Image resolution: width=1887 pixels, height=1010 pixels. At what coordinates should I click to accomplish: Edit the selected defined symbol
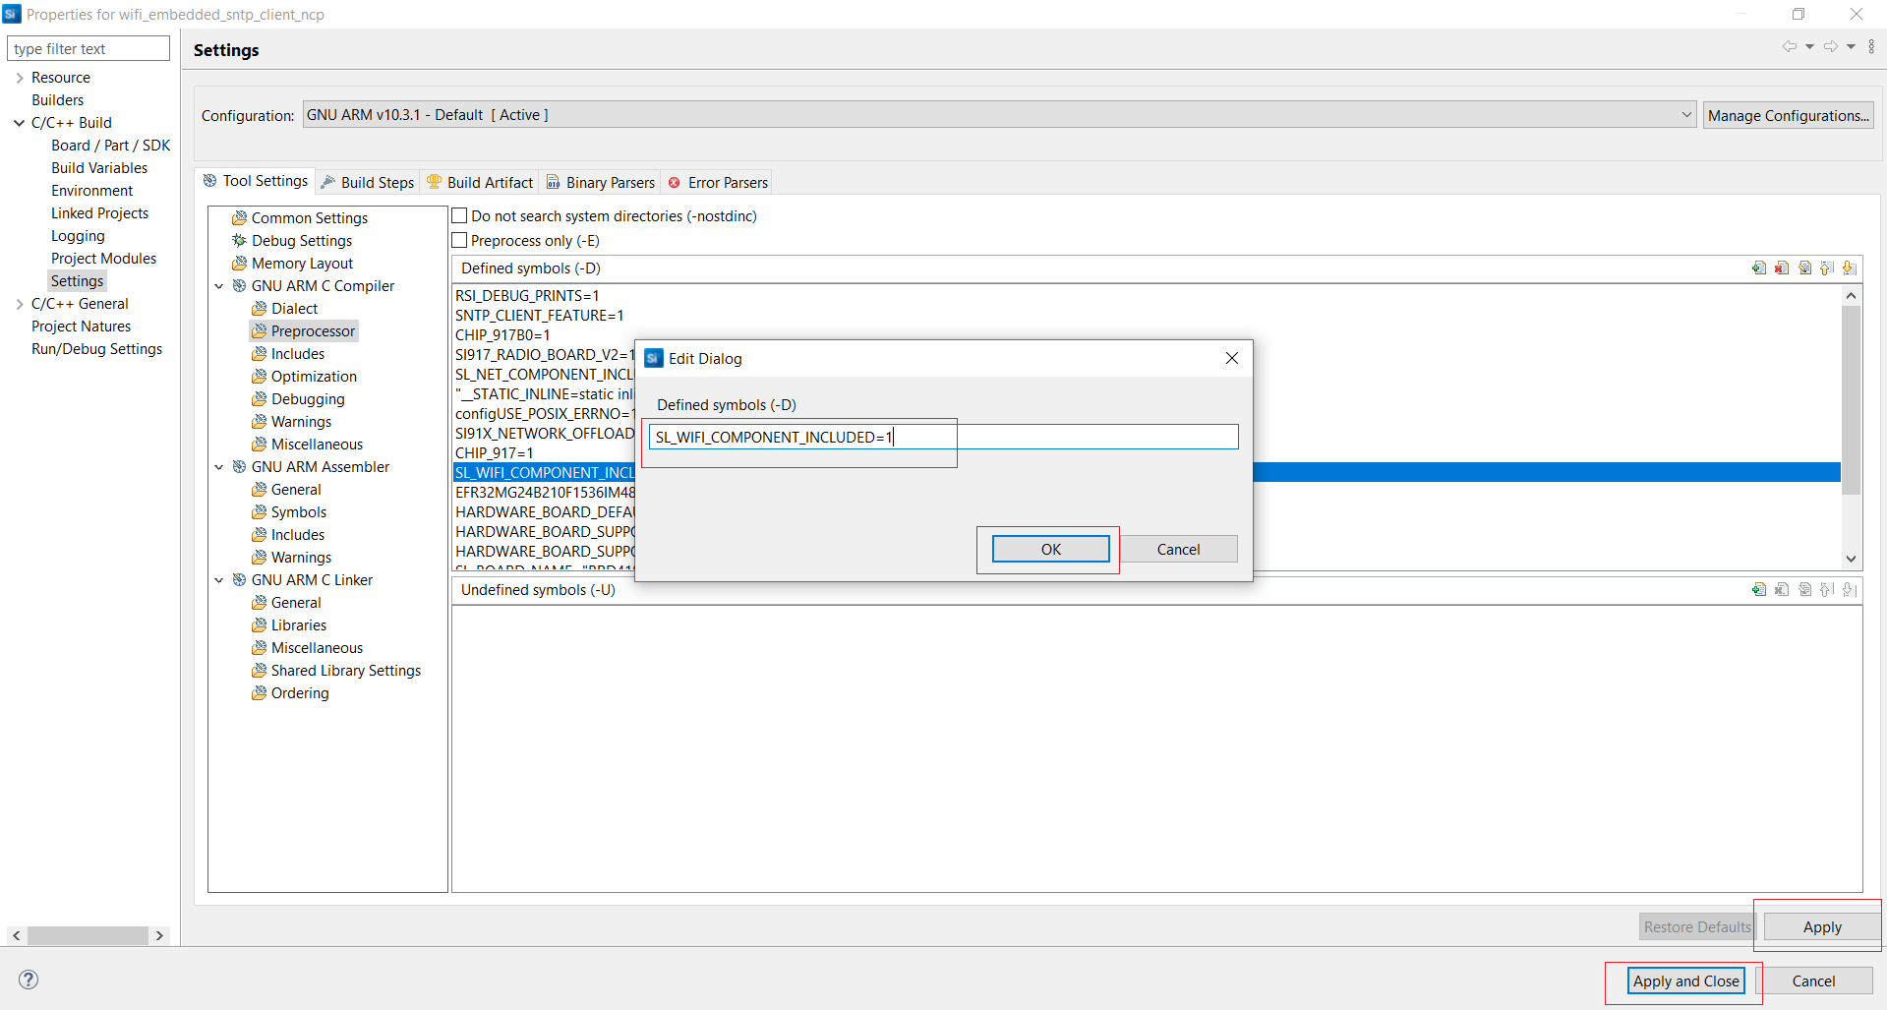click(x=1805, y=267)
